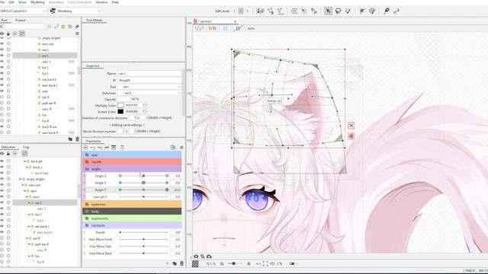Show the 'part ear R' part row
The image size is (488, 274).
coord(2,103)
